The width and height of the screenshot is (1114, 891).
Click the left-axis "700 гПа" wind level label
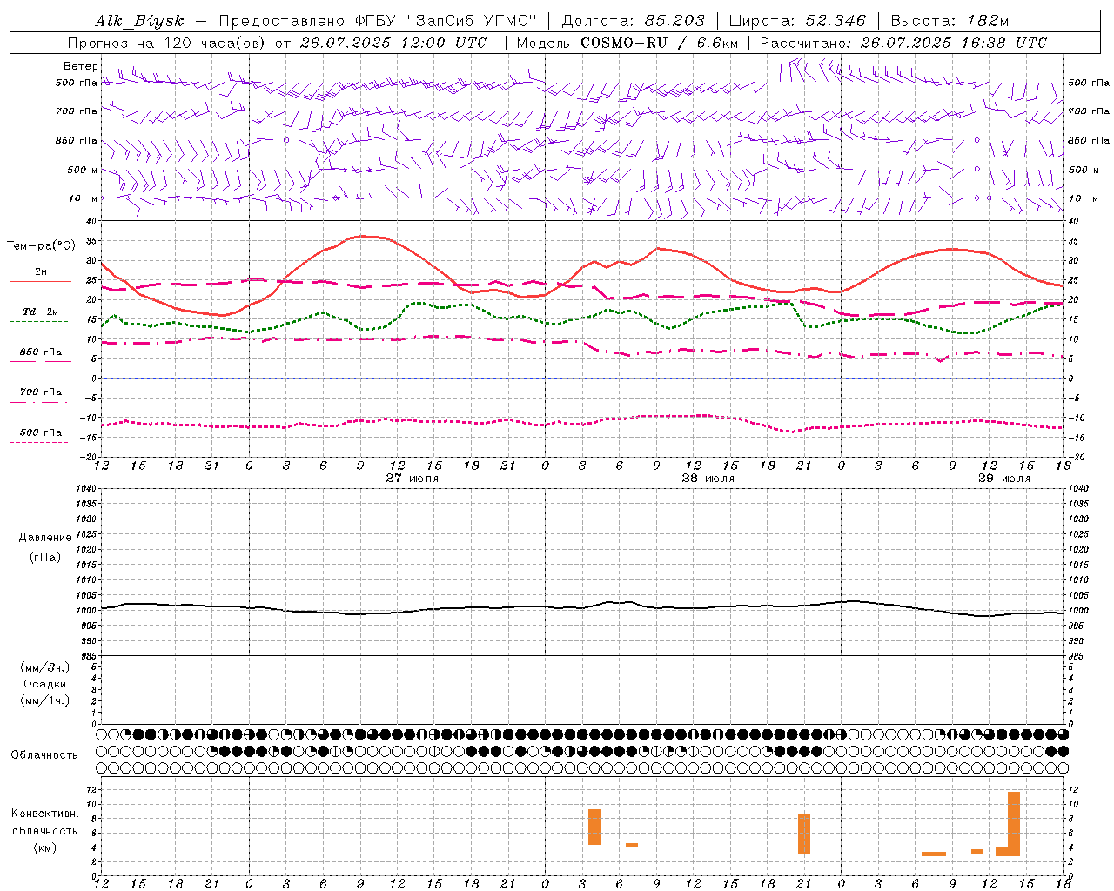coord(77,111)
